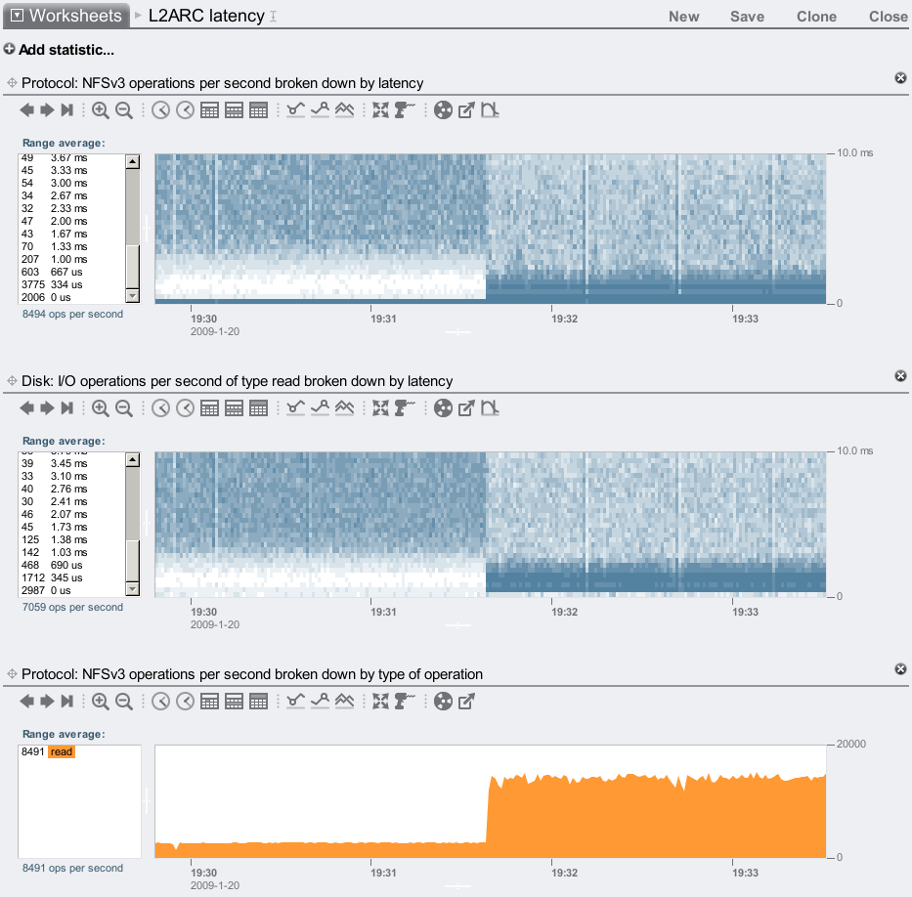This screenshot has height=897, width=912.
Task: Click Disk I/O latency list up scroll arrow
Action: (x=133, y=460)
